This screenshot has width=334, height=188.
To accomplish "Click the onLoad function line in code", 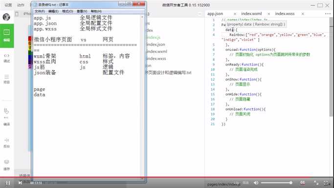I will [250, 49].
